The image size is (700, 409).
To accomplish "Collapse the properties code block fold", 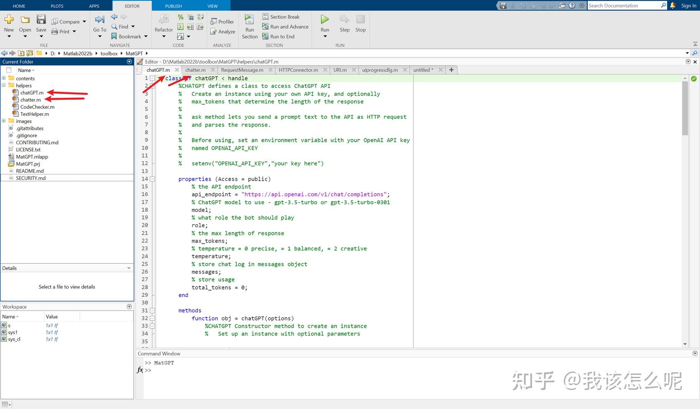I will (x=152, y=179).
